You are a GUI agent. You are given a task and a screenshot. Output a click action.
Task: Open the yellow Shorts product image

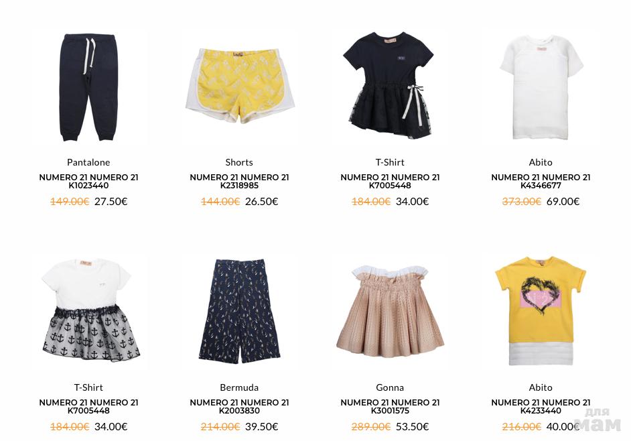(x=239, y=85)
